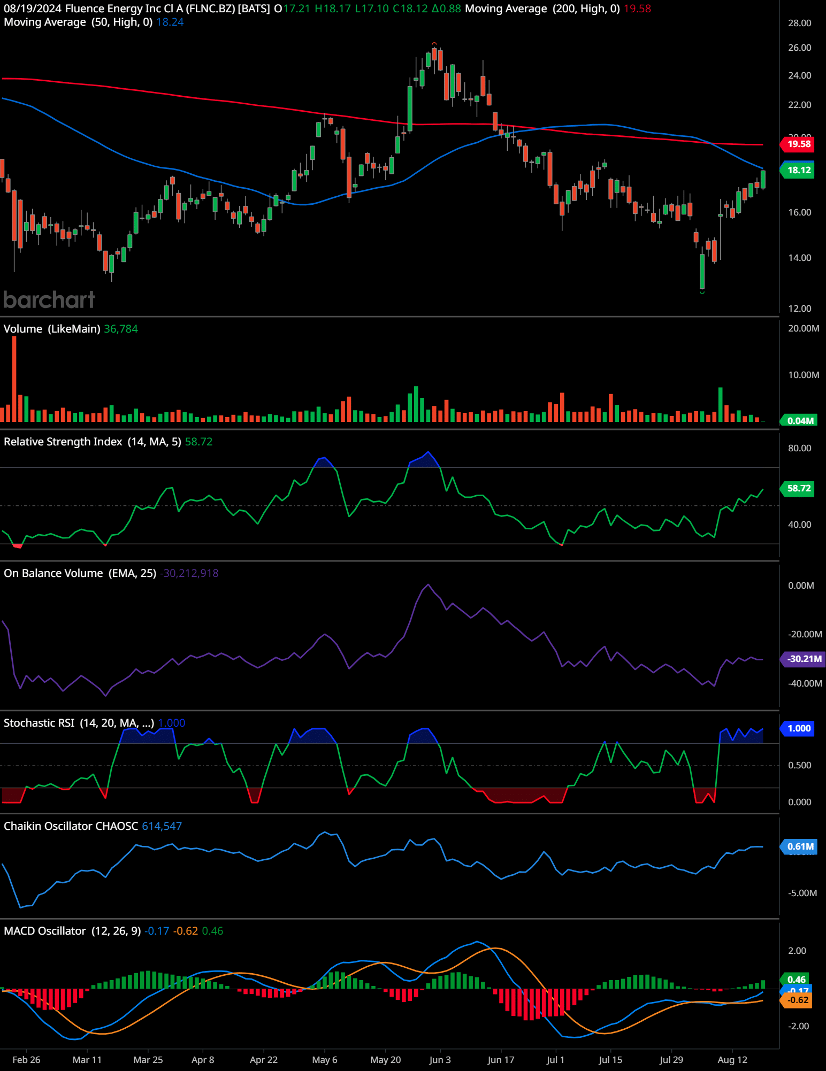
Task: Click the 22.00 price axis label
Action: tap(799, 105)
